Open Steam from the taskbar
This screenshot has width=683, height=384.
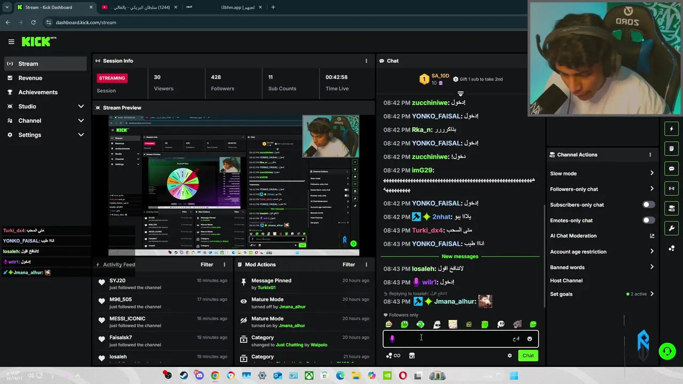point(184,375)
